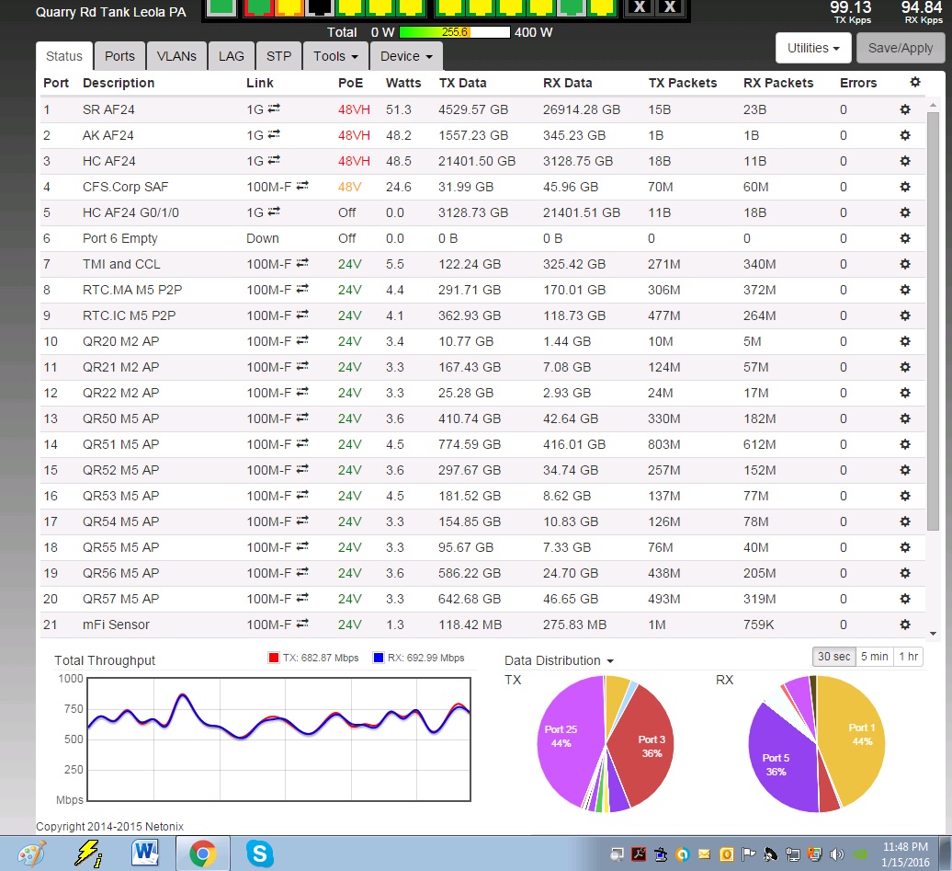The image size is (952, 871).
Task: Open the Device dropdown menu
Action: (x=406, y=56)
